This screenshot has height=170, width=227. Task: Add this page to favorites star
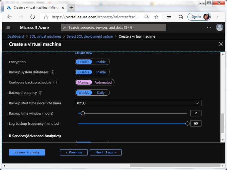click(x=156, y=17)
